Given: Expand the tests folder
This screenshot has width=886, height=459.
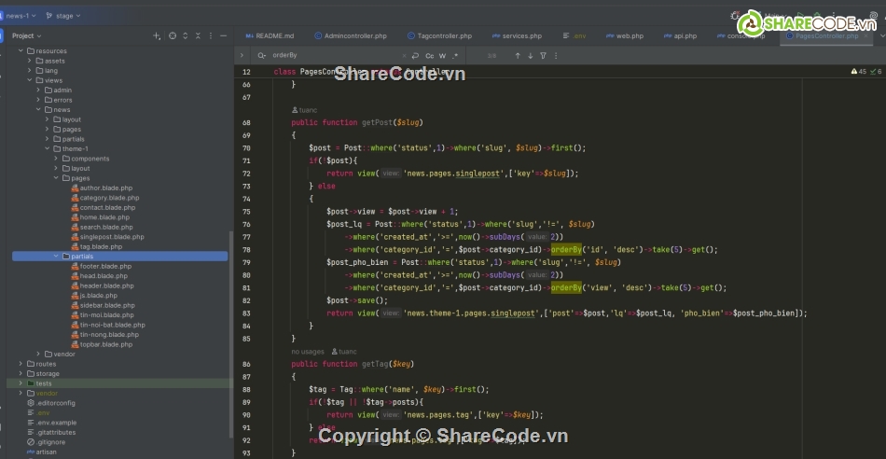Looking at the screenshot, I should 21,383.
